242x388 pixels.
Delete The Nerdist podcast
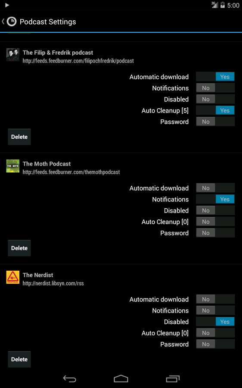tap(19, 359)
